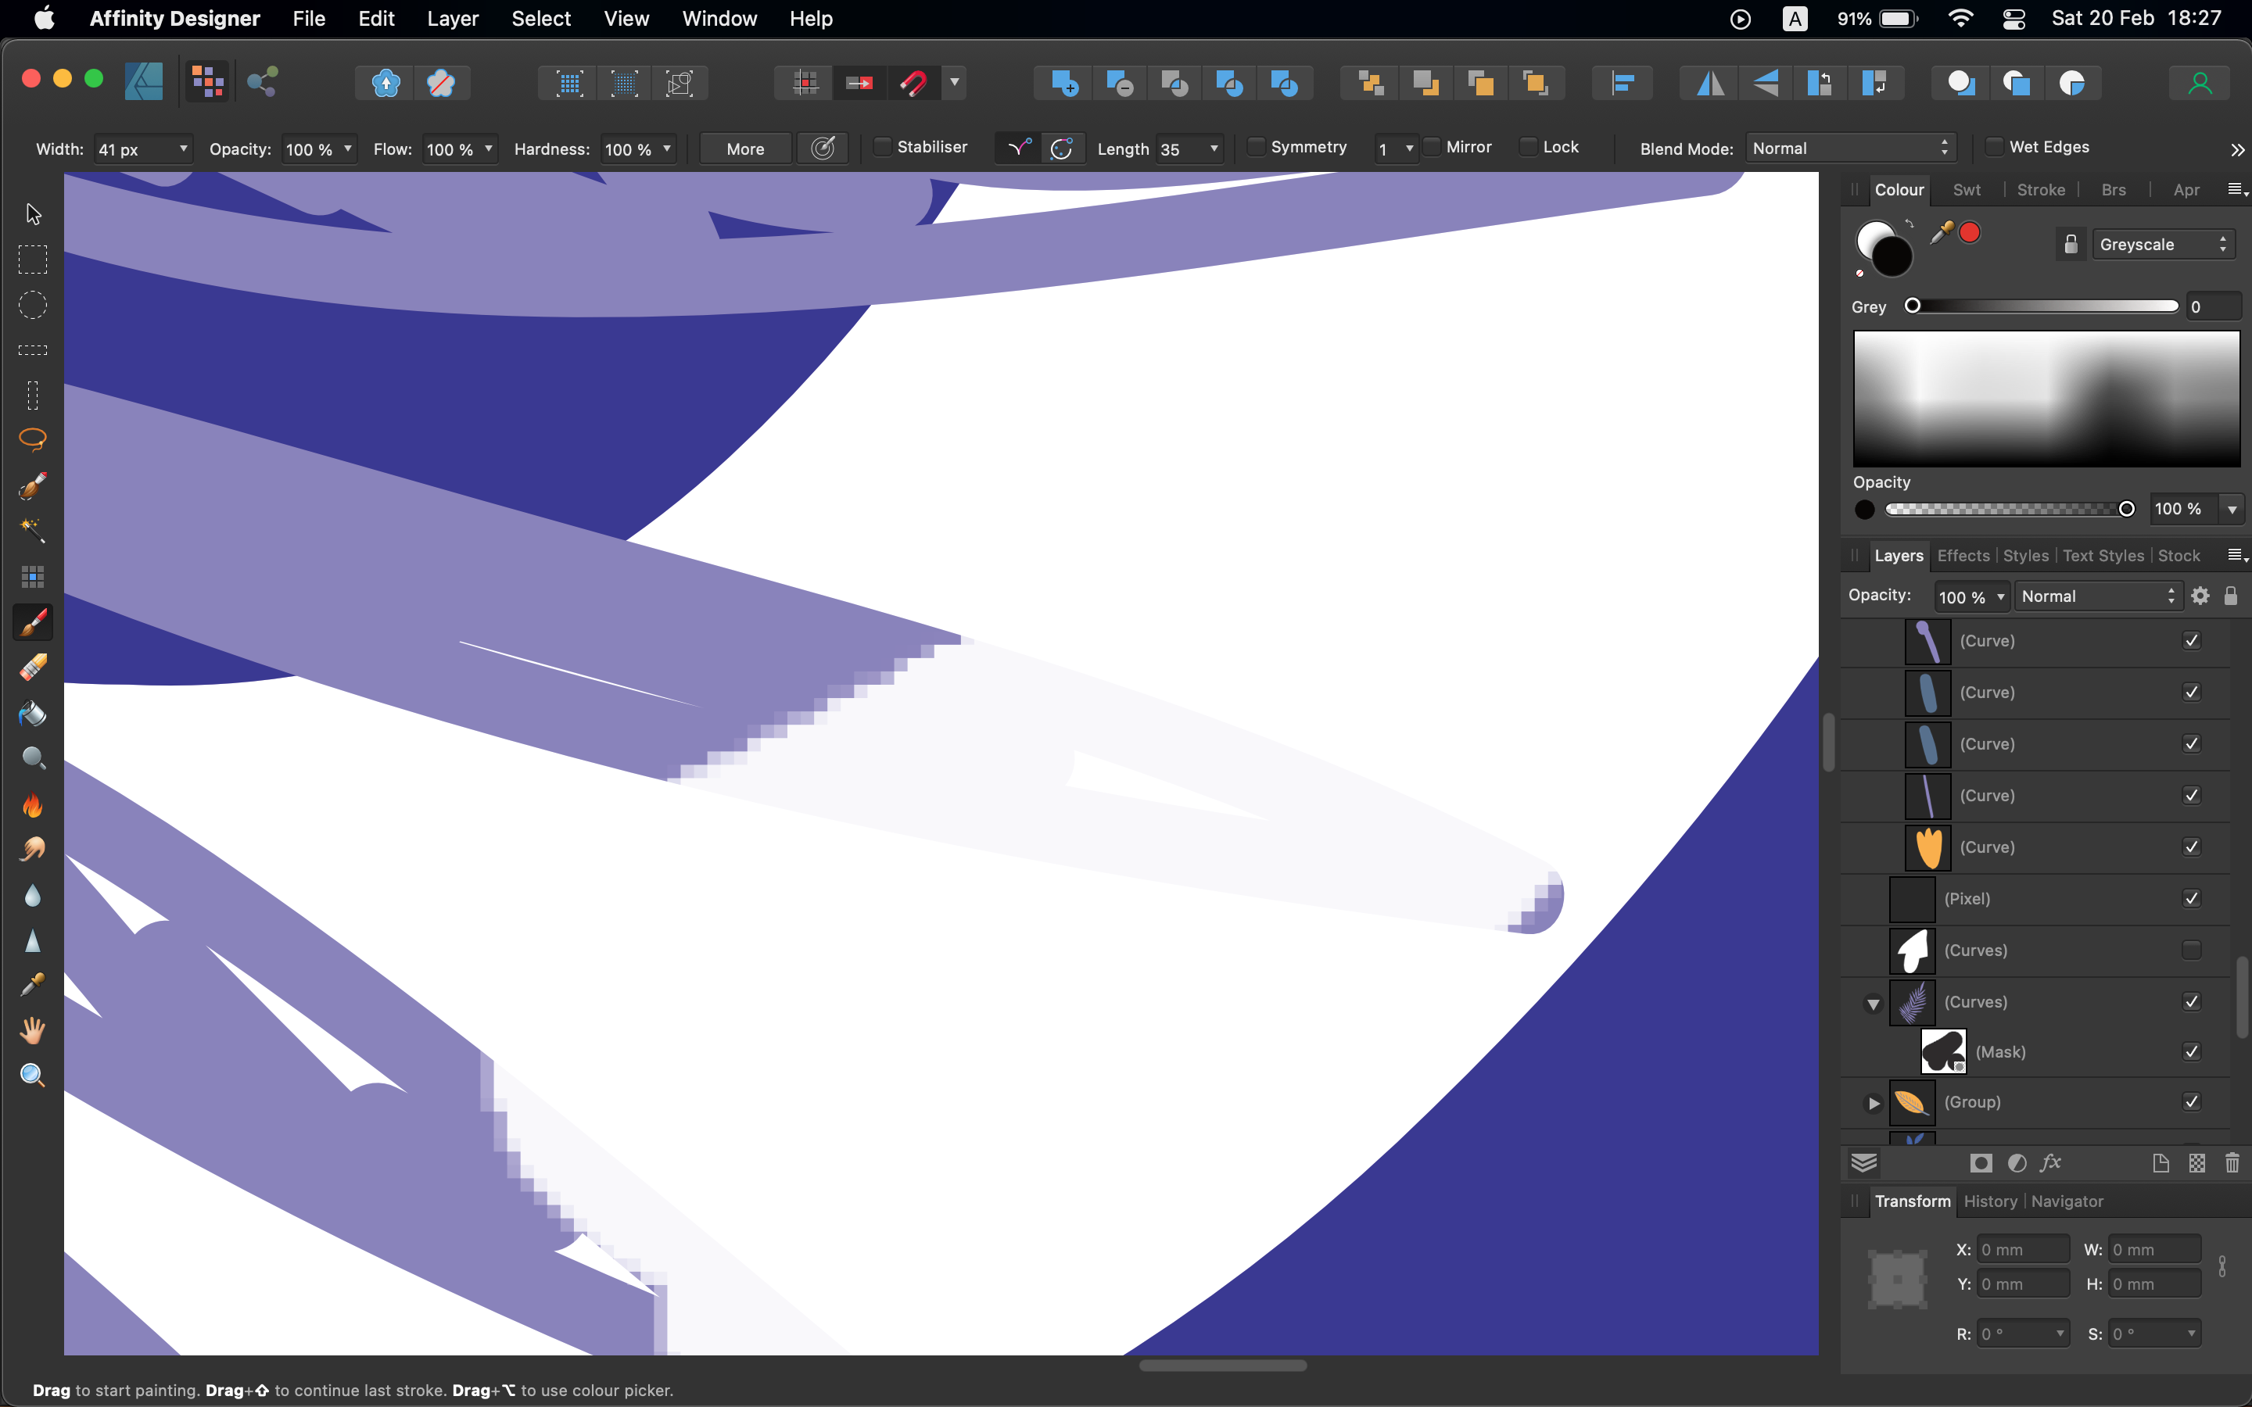Click the More button
2252x1407 pixels.
(x=744, y=149)
